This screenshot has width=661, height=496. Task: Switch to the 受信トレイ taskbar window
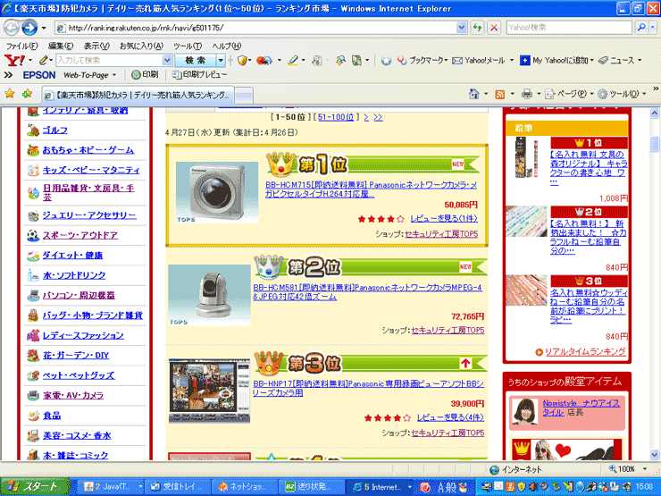point(177,487)
